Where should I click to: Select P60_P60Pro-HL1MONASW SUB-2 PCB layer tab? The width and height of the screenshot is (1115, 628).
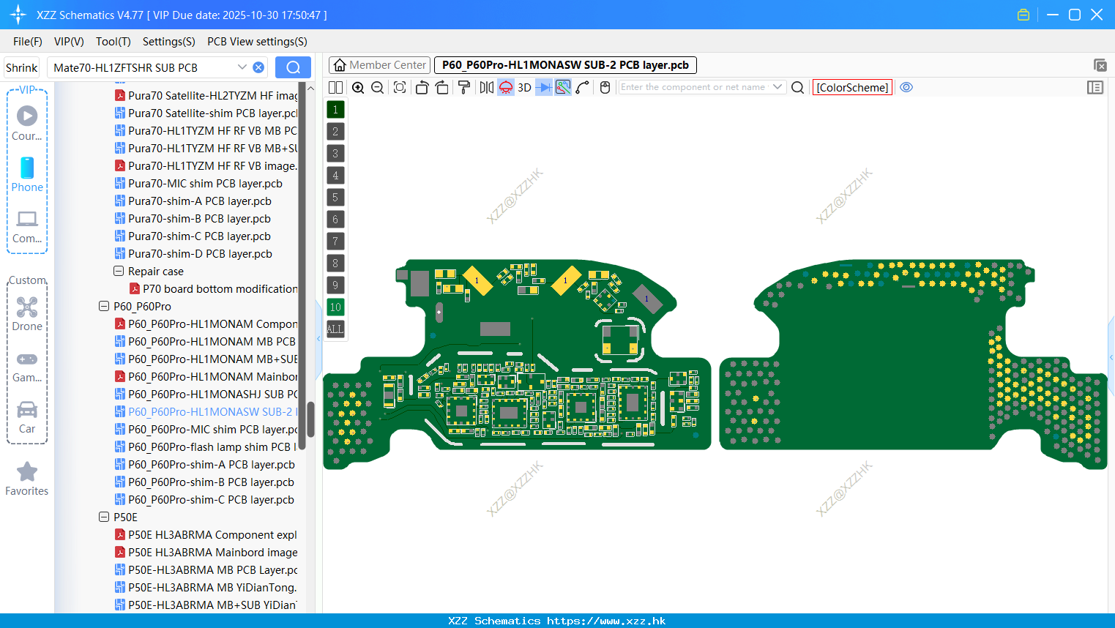pyautogui.click(x=565, y=65)
